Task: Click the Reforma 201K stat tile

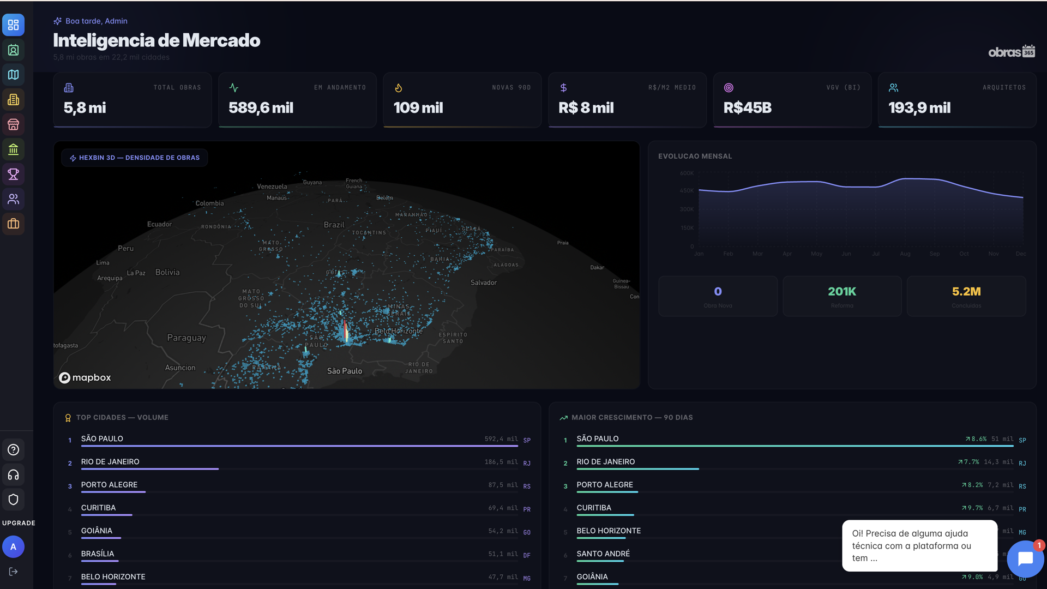Action: pyautogui.click(x=842, y=296)
